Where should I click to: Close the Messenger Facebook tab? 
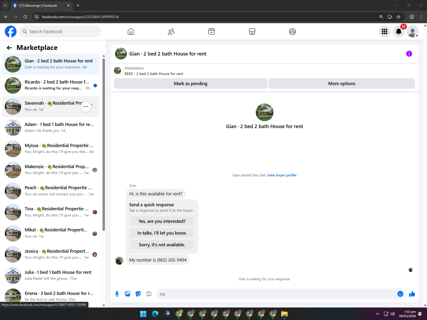click(x=68, y=5)
